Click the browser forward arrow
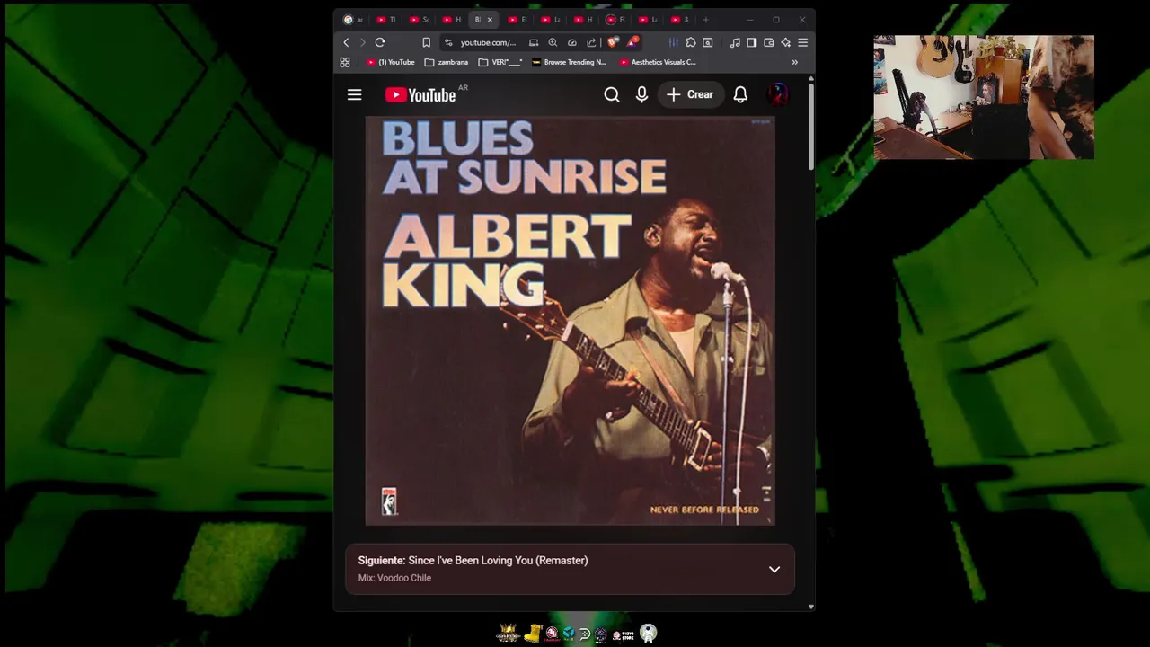 click(362, 42)
